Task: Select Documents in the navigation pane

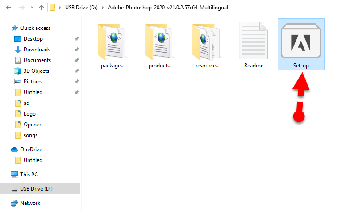Action: tap(37, 60)
